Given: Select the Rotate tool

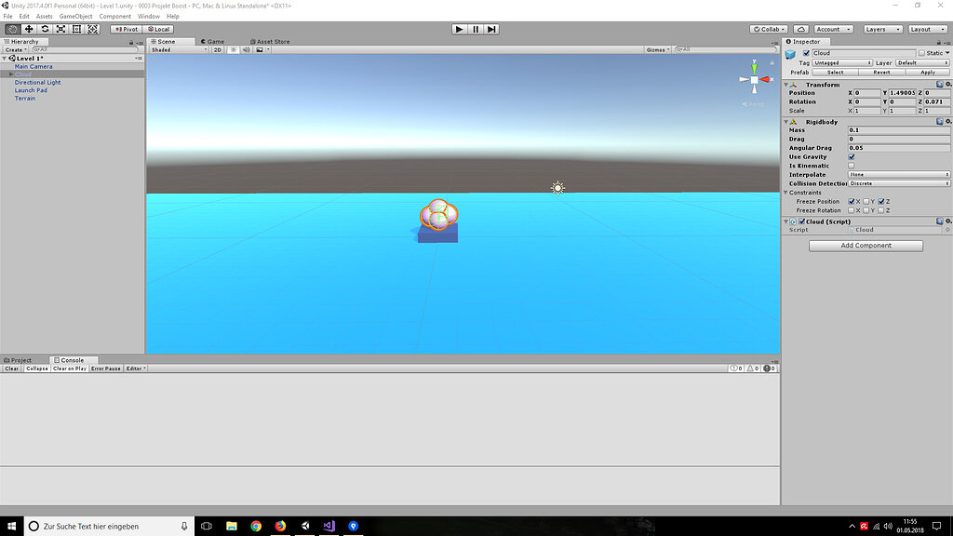Looking at the screenshot, I should 45,29.
